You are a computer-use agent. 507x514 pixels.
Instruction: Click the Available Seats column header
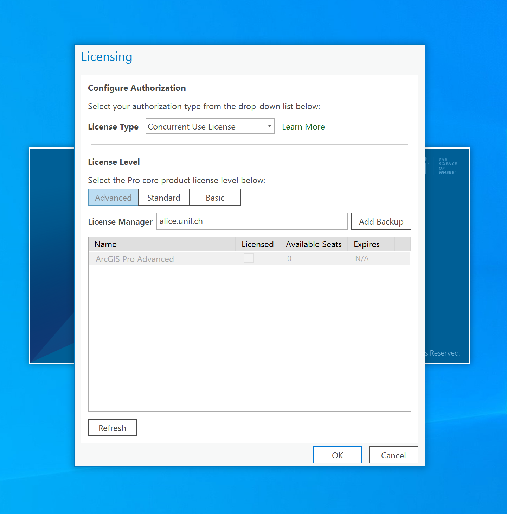314,244
